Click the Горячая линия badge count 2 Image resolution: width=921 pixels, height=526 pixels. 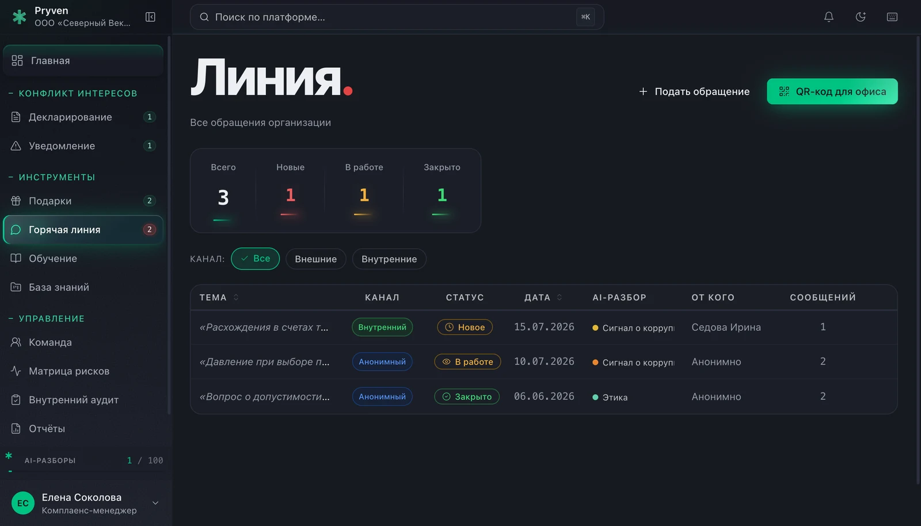tap(150, 230)
